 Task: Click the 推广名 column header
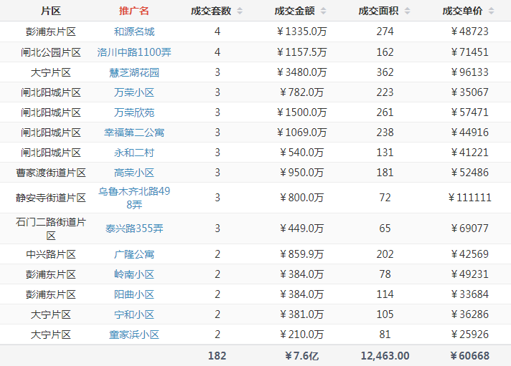pos(134,11)
